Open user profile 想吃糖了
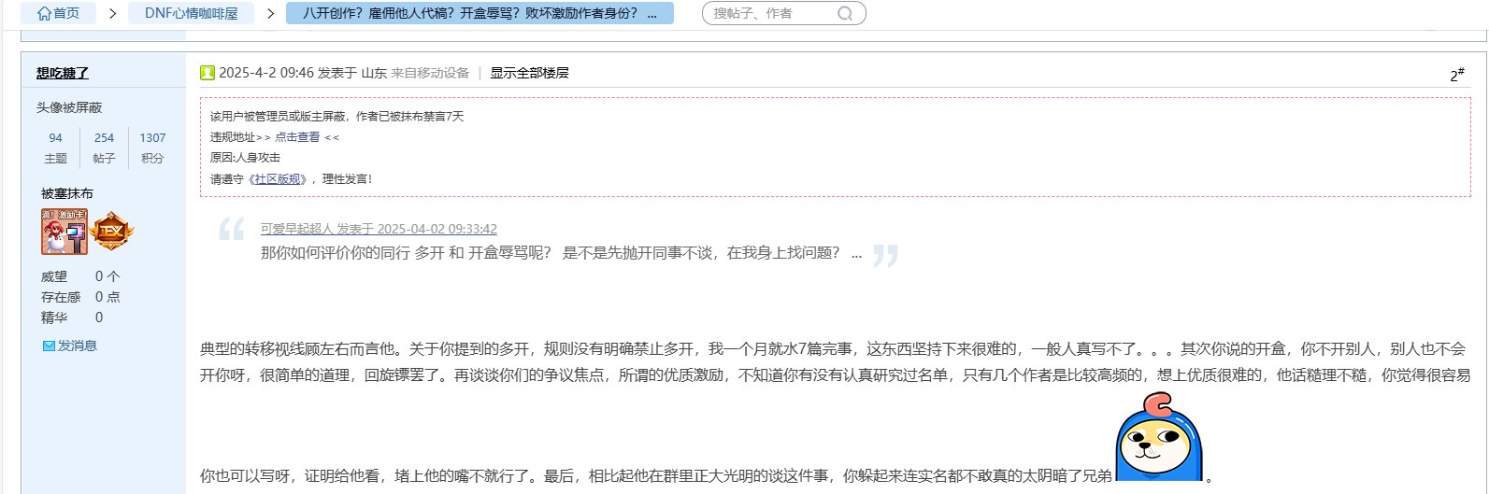The height and width of the screenshot is (494, 1489). coord(63,73)
